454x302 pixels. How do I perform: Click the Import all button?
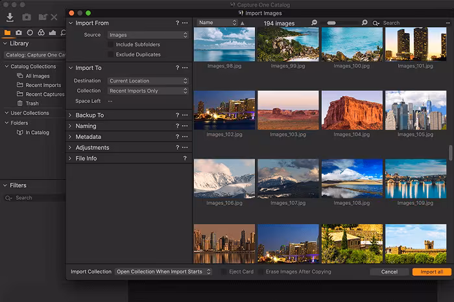point(431,272)
